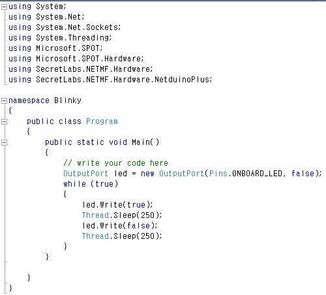326x295 pixels.
Task: Collapse the Main() method block
Action: [4, 142]
